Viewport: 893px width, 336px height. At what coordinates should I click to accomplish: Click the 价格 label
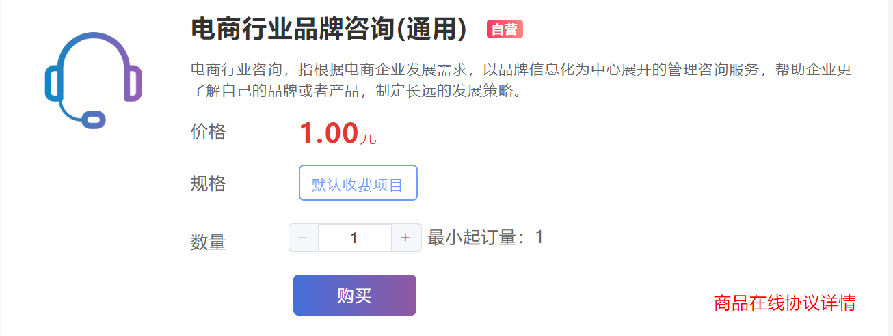tap(208, 132)
